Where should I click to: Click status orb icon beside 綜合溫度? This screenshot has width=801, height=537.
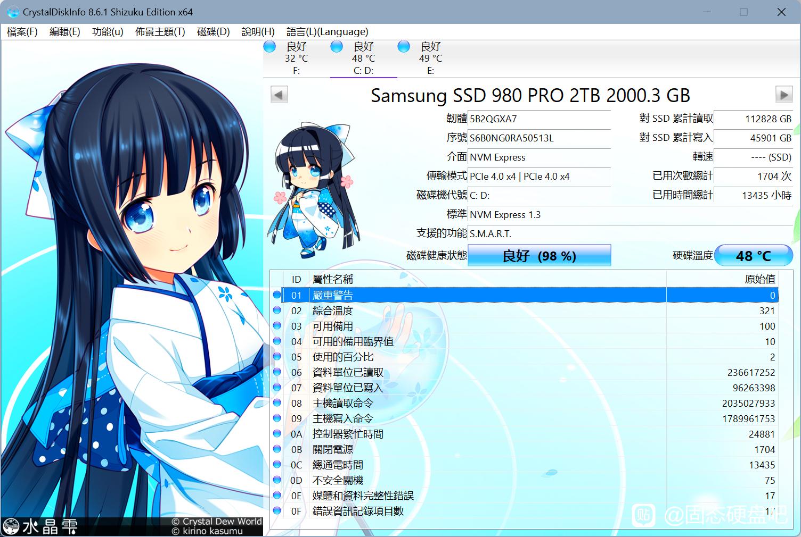point(277,310)
